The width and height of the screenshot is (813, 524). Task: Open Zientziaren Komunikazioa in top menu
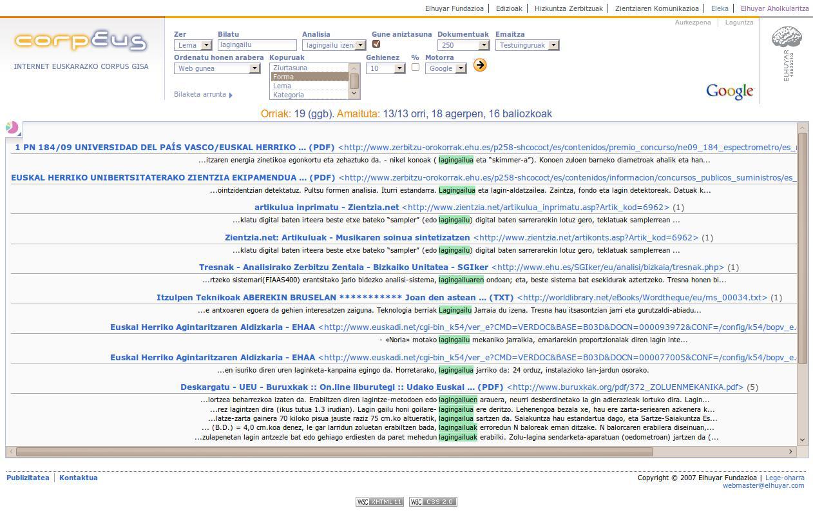tap(656, 8)
